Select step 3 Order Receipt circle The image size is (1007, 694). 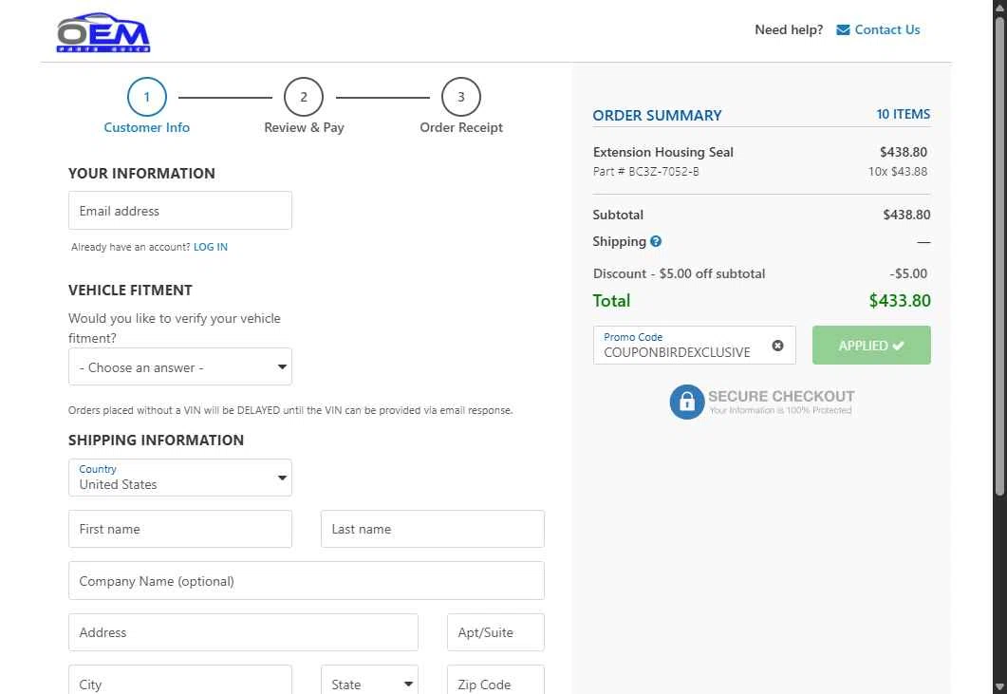[x=461, y=97]
